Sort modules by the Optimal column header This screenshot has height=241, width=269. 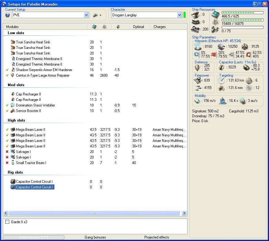click(138, 27)
